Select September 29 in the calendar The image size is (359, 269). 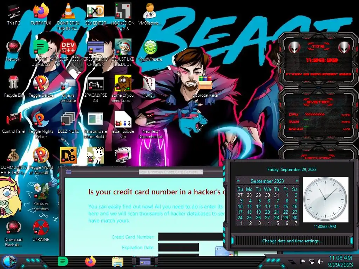tap(285, 218)
